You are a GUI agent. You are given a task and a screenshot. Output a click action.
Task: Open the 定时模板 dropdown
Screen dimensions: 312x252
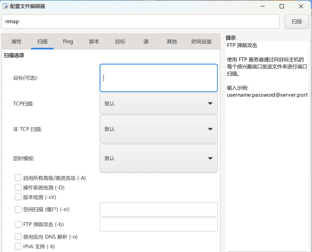point(158,158)
